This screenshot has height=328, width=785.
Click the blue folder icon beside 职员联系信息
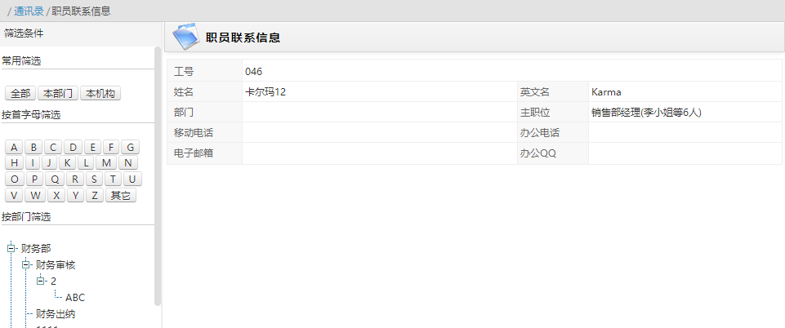[x=185, y=37]
